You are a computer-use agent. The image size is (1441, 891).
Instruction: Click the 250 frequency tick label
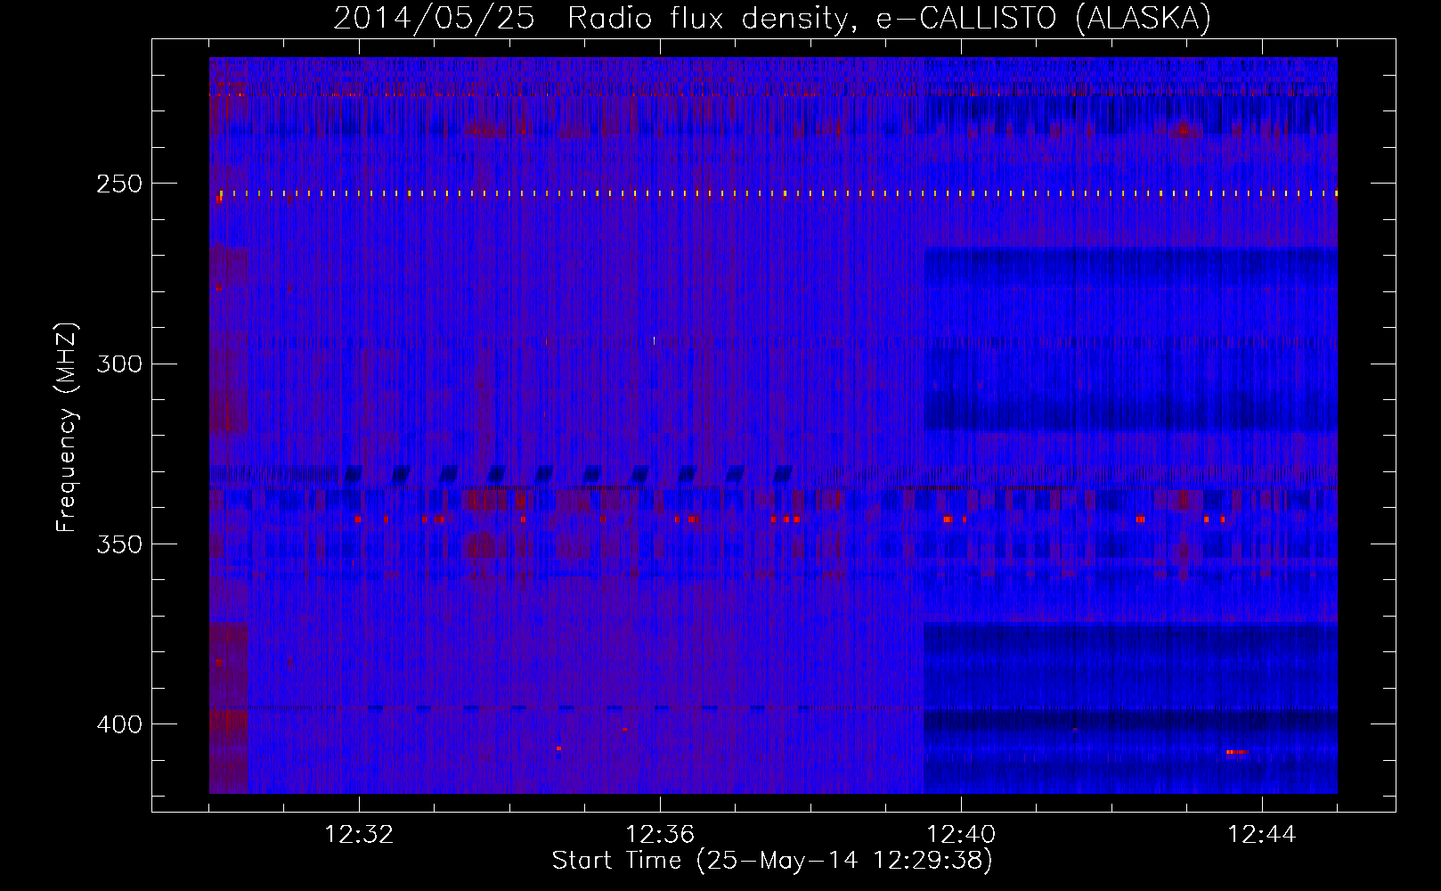point(118,184)
